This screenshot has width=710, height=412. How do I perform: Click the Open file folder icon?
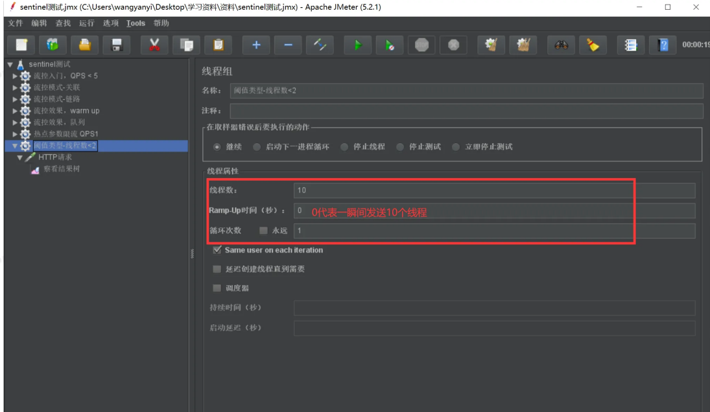point(85,45)
